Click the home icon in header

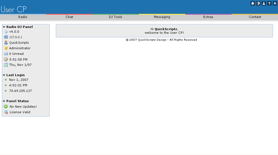[253, 3]
